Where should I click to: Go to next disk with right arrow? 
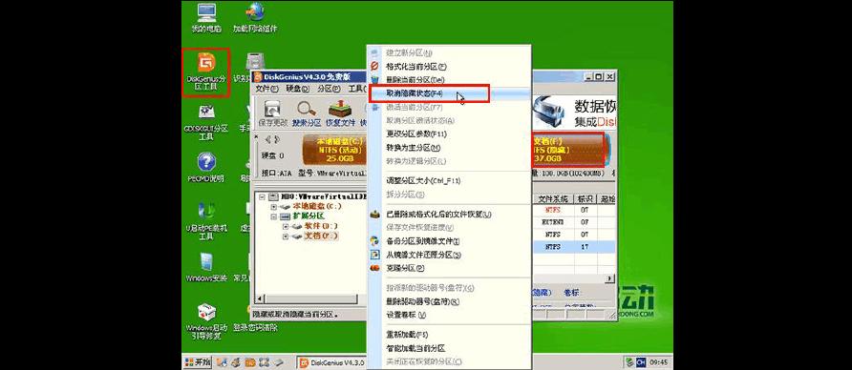click(x=276, y=140)
